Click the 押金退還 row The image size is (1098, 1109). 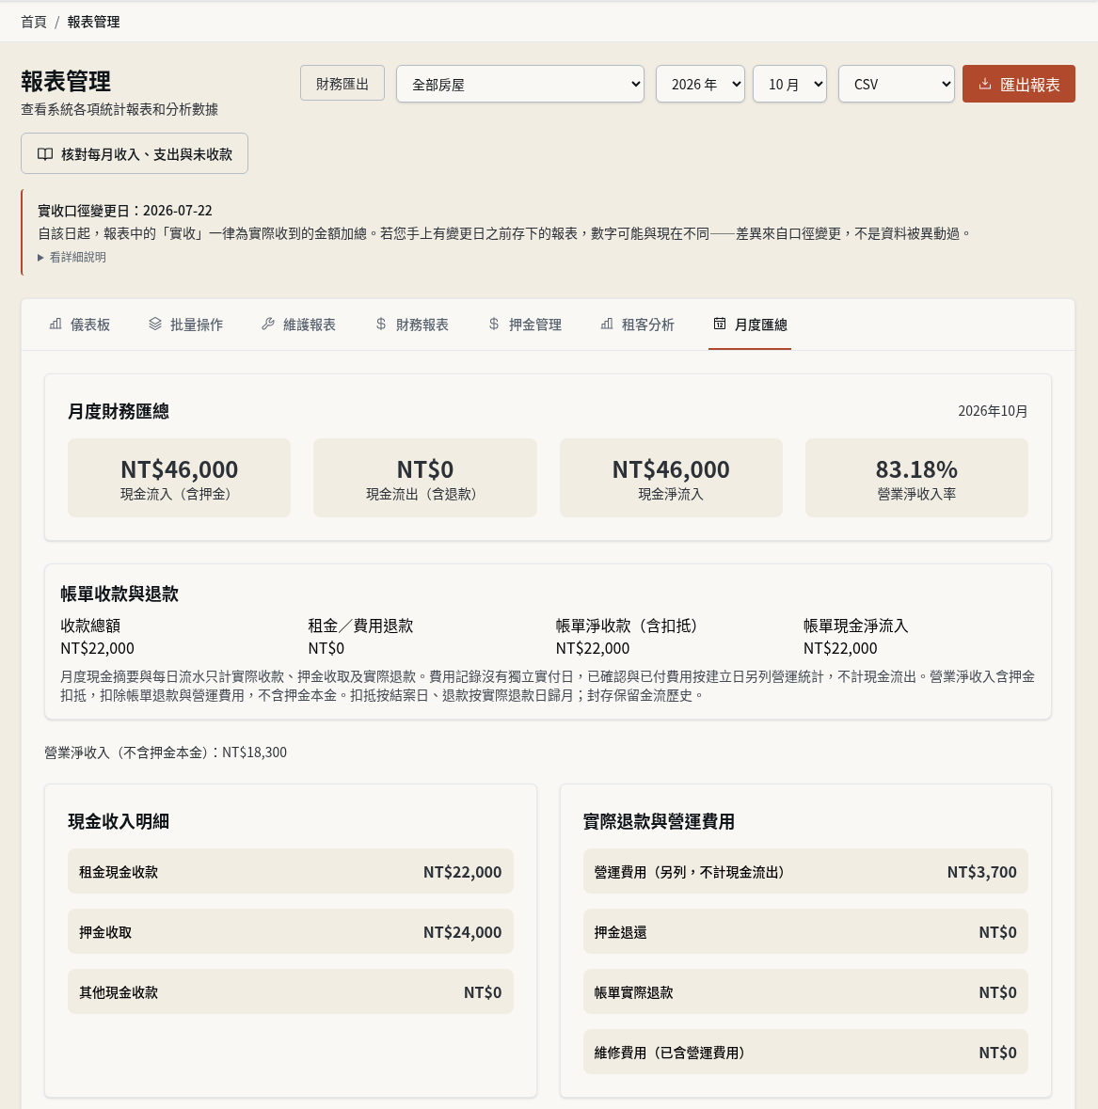pos(805,931)
